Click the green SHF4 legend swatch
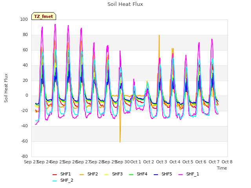The image size is (251, 188). 131,175
